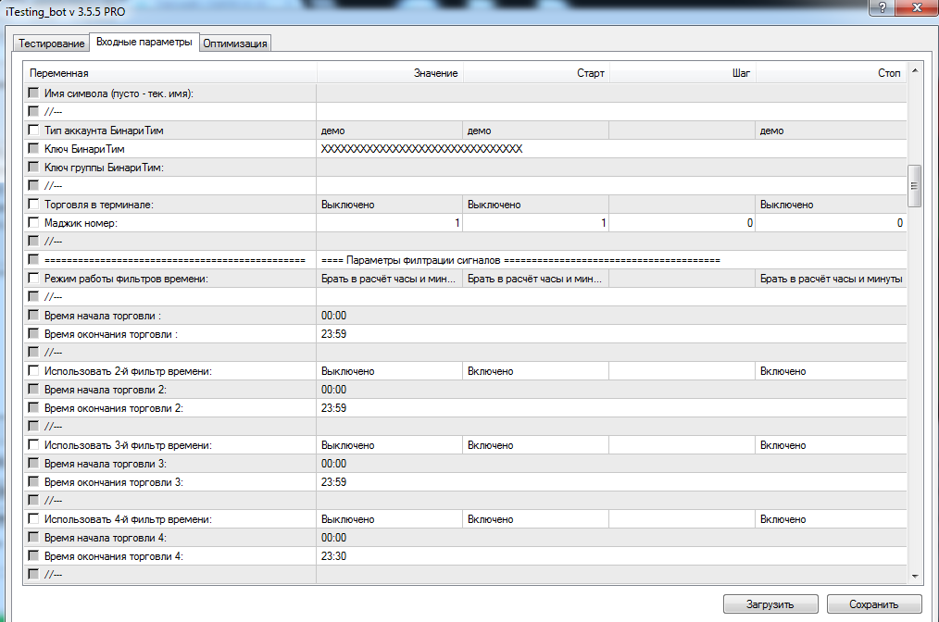939x622 pixels.
Task: Open the Торговля в терминале value dropdown
Action: point(389,205)
